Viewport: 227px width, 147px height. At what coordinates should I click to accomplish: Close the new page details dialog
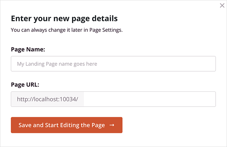pos(222,5)
